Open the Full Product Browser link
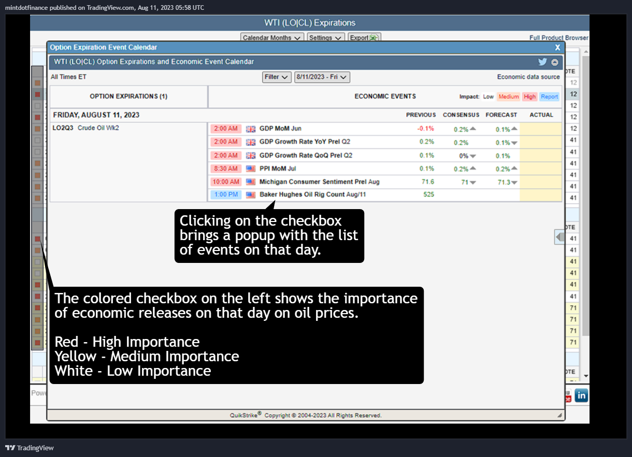The image size is (632, 457). (559, 38)
